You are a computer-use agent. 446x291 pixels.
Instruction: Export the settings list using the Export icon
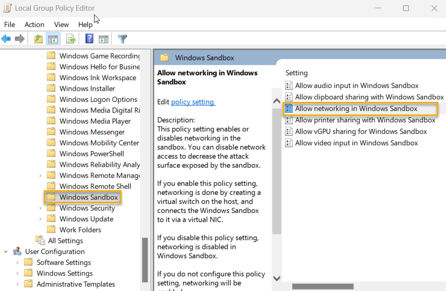pyautogui.click(x=71, y=39)
